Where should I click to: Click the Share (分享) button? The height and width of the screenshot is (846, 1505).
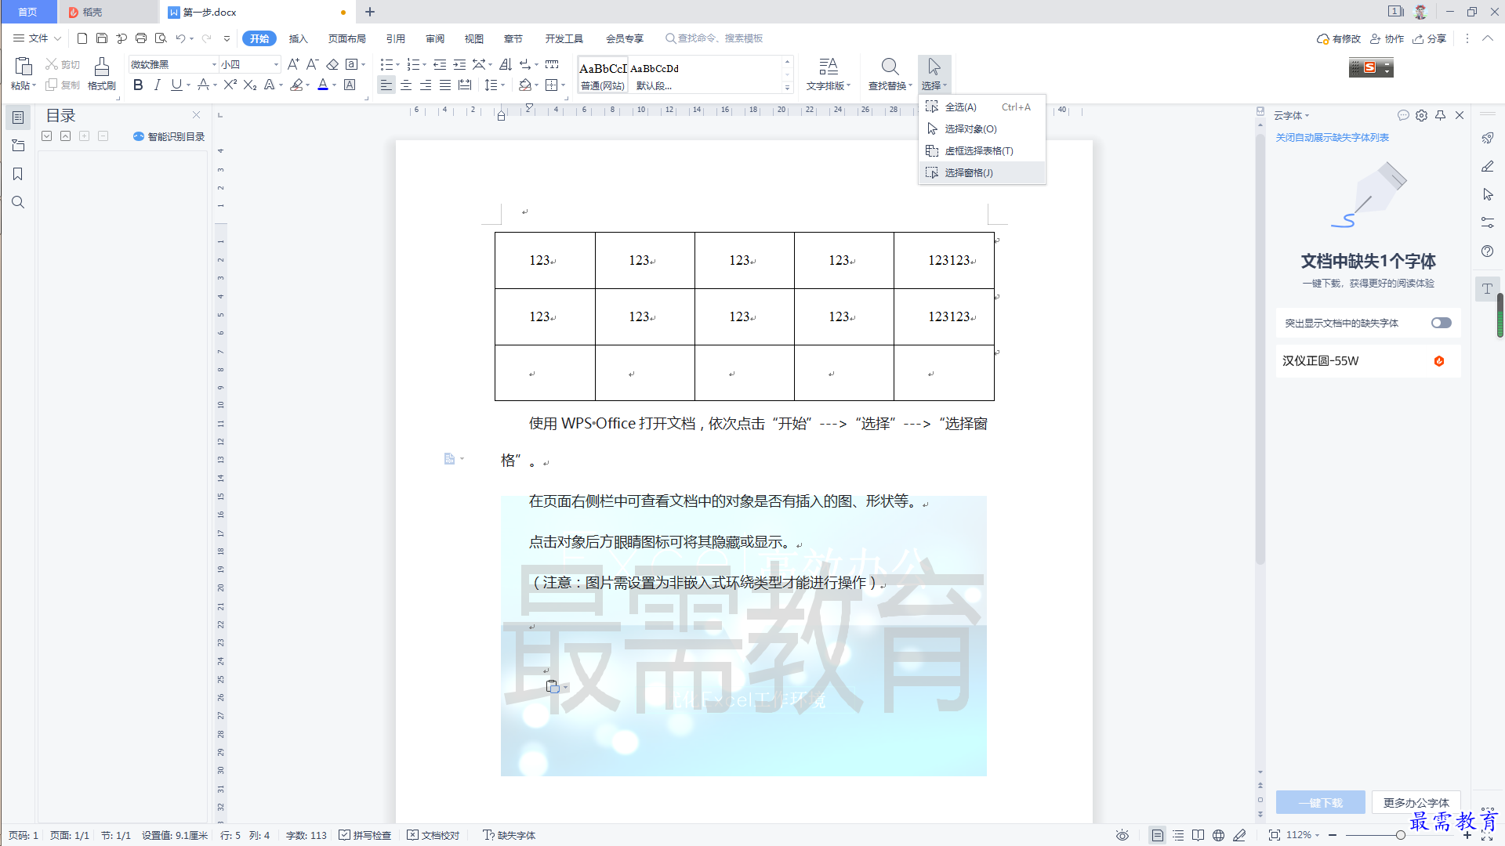tap(1430, 38)
